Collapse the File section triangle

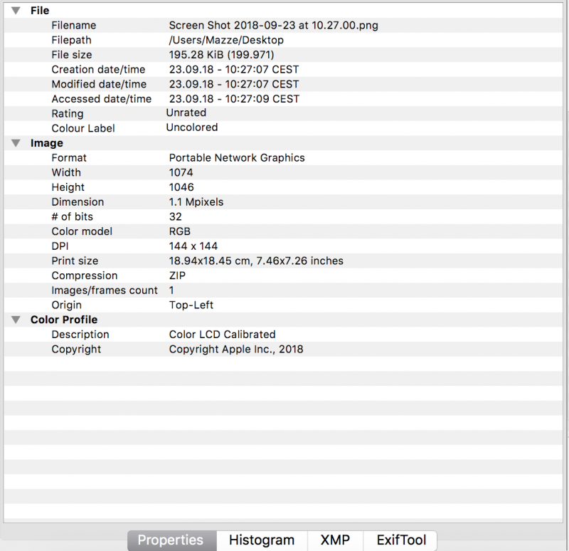click(16, 10)
